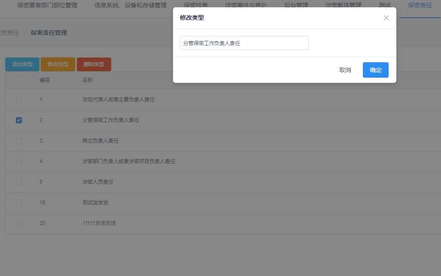This screenshot has width=441, height=276.
Task: Switch to the 保密检查 tab
Action: 196,5
